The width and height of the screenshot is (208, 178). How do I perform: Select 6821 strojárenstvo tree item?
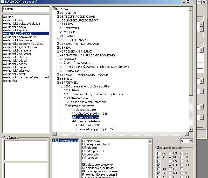[76, 98]
